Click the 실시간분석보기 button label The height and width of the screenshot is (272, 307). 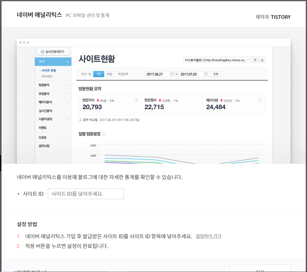[55, 52]
